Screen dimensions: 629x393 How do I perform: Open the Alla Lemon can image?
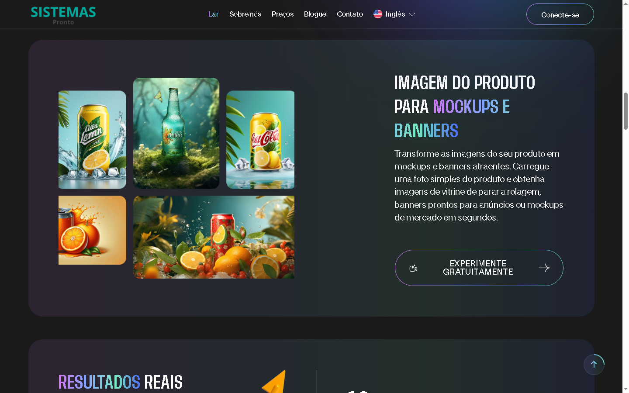coord(92,140)
